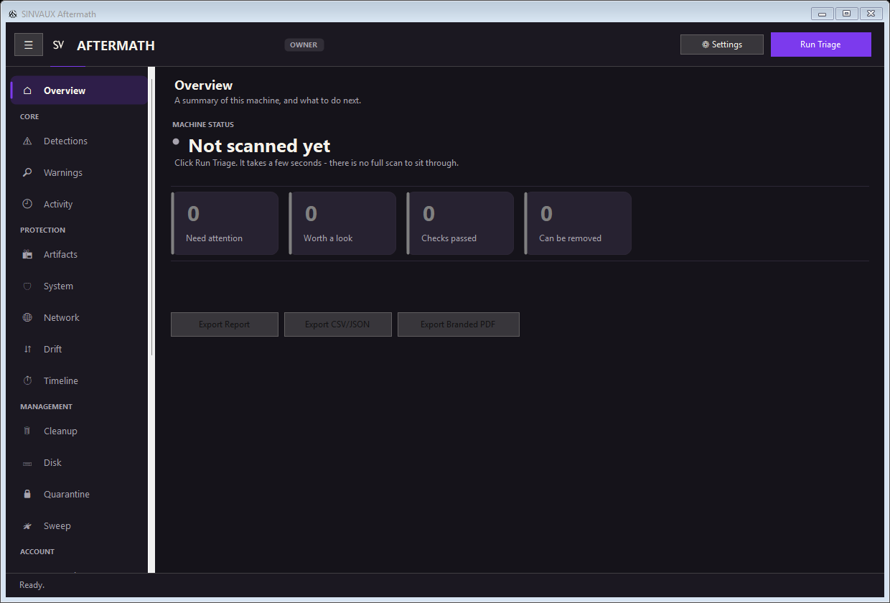Image resolution: width=890 pixels, height=603 pixels.
Task: Go to Detections section
Action: tap(79, 141)
